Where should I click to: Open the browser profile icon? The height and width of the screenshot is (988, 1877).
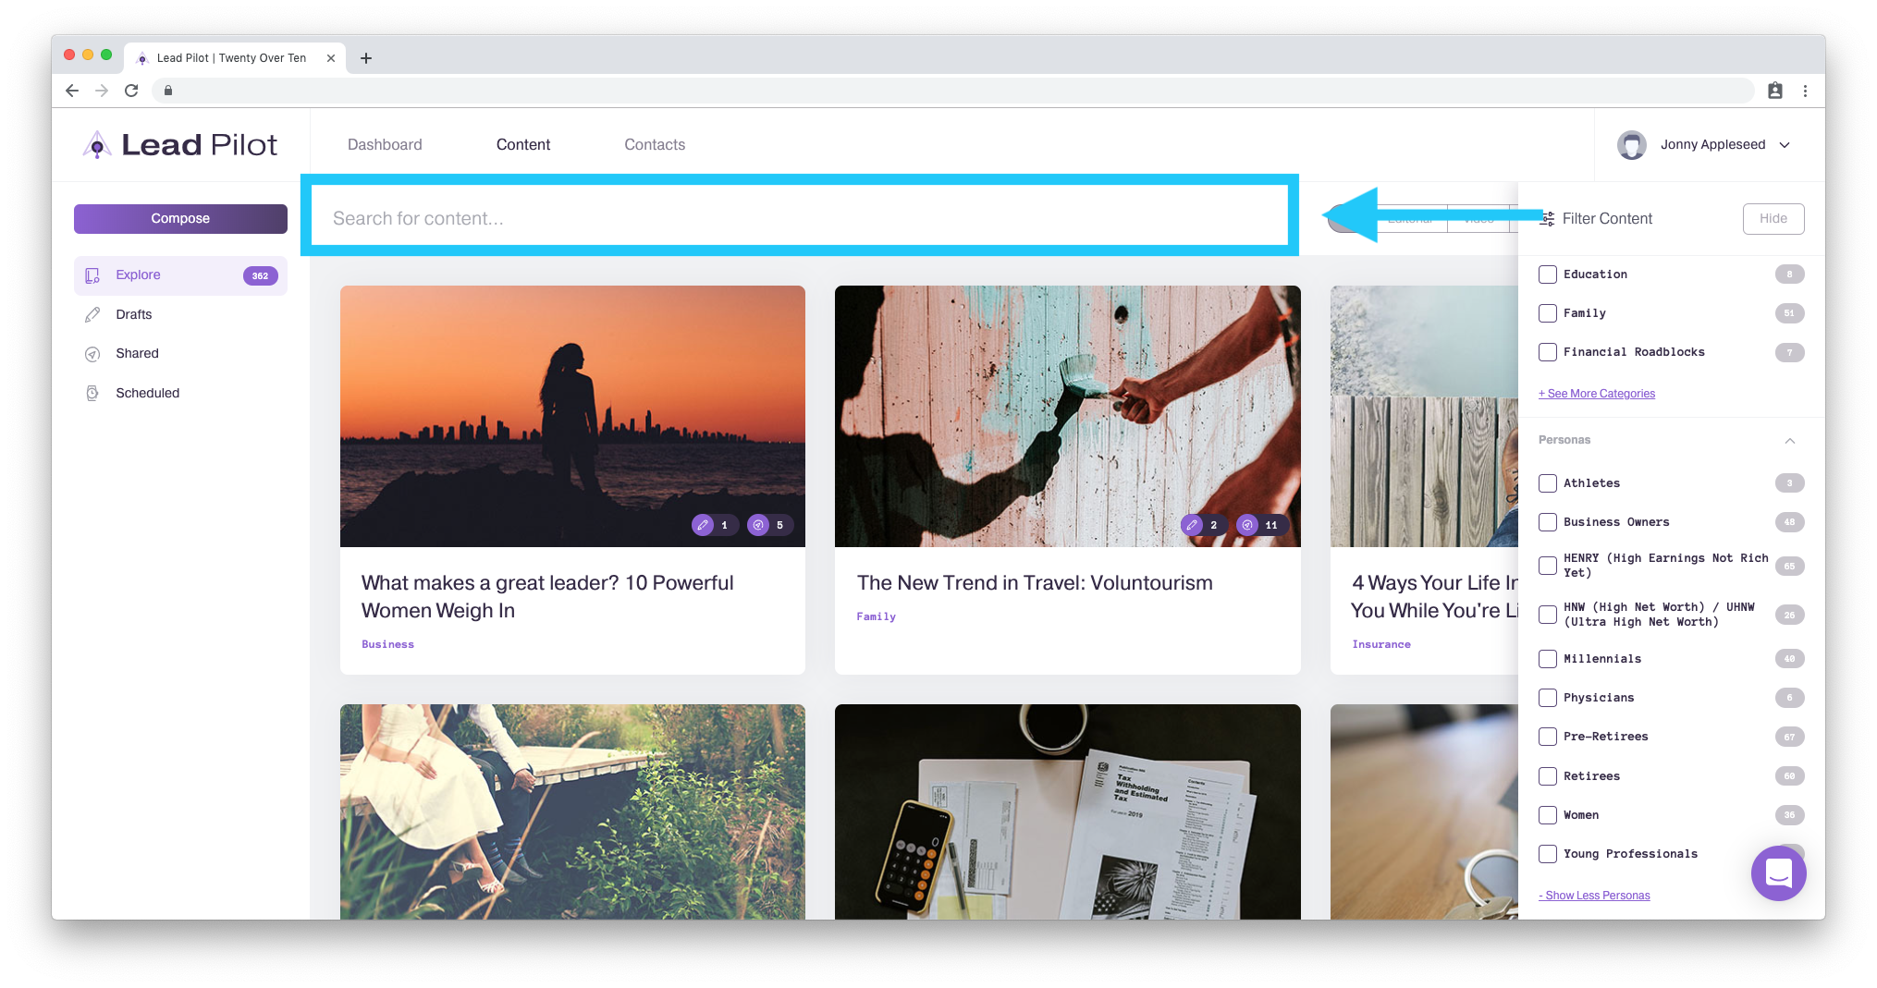1775,91
